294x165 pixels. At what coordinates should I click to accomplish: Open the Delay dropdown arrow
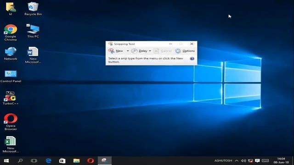150,51
